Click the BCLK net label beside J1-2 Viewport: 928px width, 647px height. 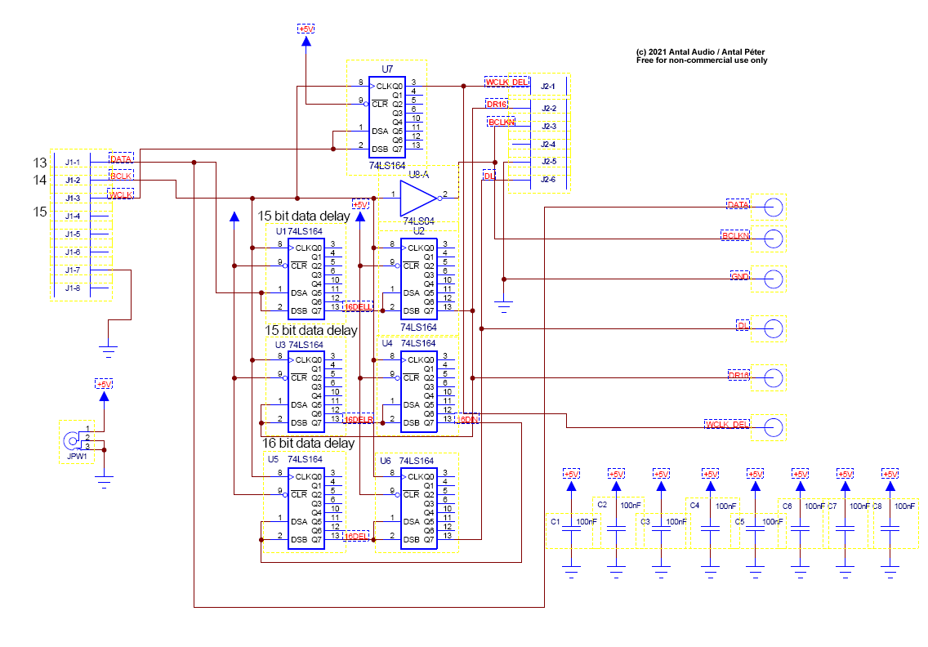122,176
